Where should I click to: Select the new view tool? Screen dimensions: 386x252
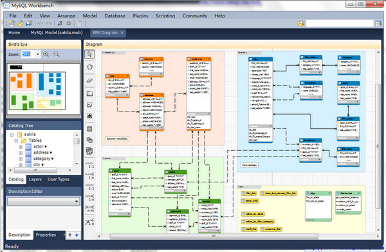[x=89, y=140]
